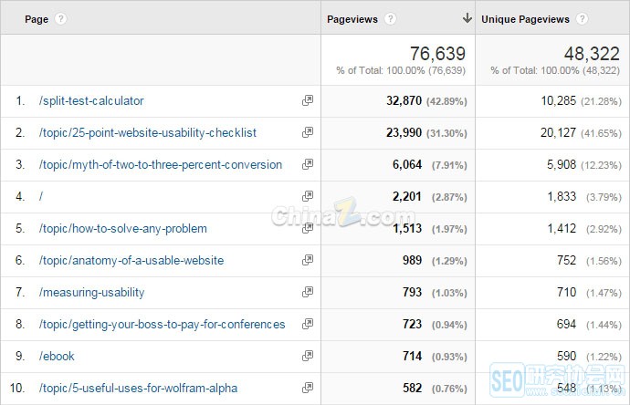Click external link icon for 25-point-website-usability-checklist
The image size is (630, 405).
(x=308, y=133)
